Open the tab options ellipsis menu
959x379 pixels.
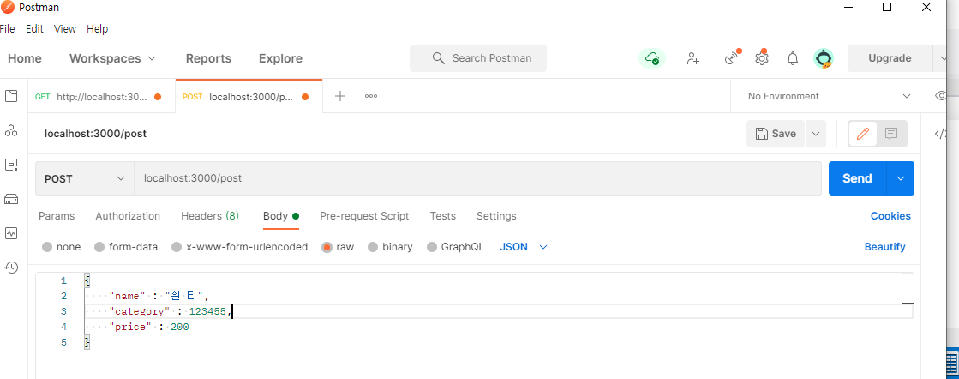370,96
